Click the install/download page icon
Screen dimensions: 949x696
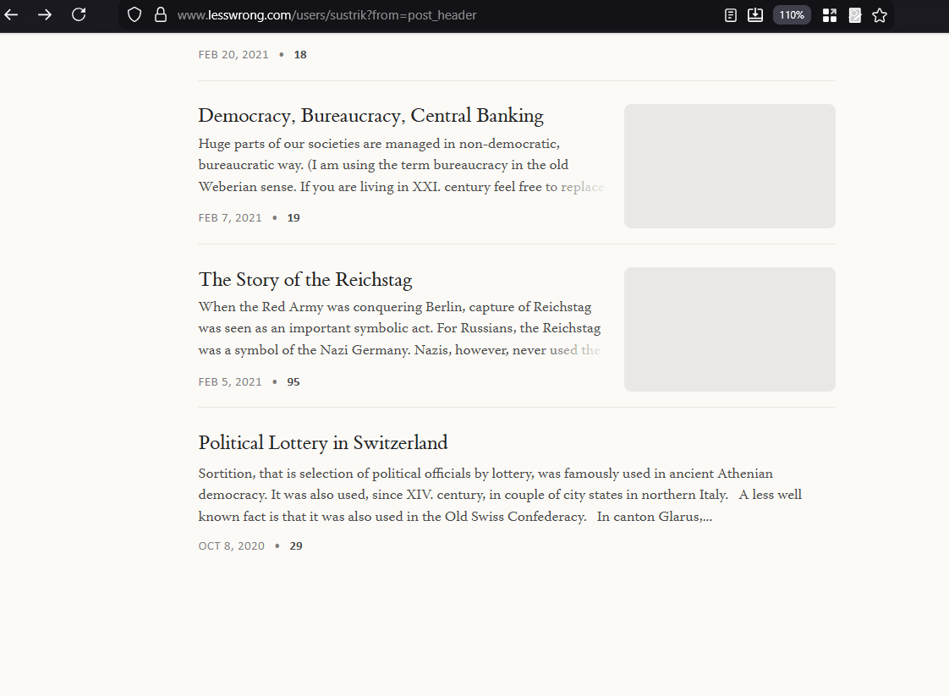pyautogui.click(x=755, y=15)
